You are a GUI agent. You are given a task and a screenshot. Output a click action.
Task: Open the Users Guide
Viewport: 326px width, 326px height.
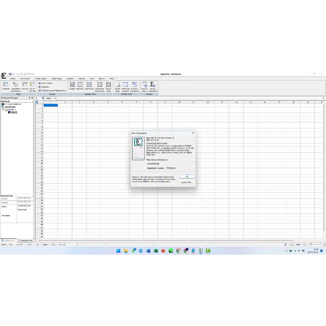(45, 83)
